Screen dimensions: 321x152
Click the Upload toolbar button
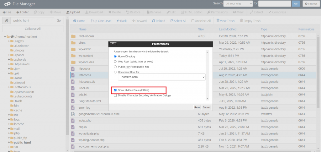pos(73,12)
